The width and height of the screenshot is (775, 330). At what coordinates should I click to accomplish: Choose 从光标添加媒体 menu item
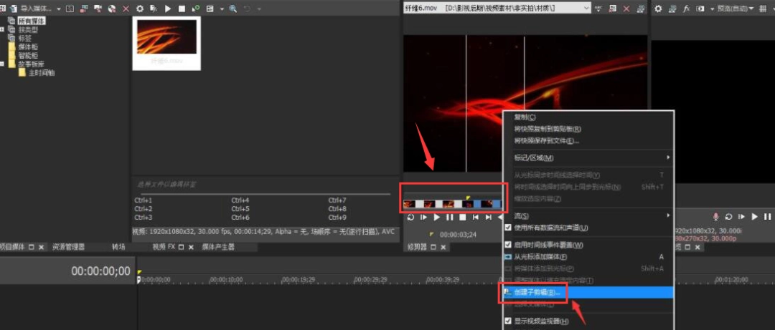588,257
